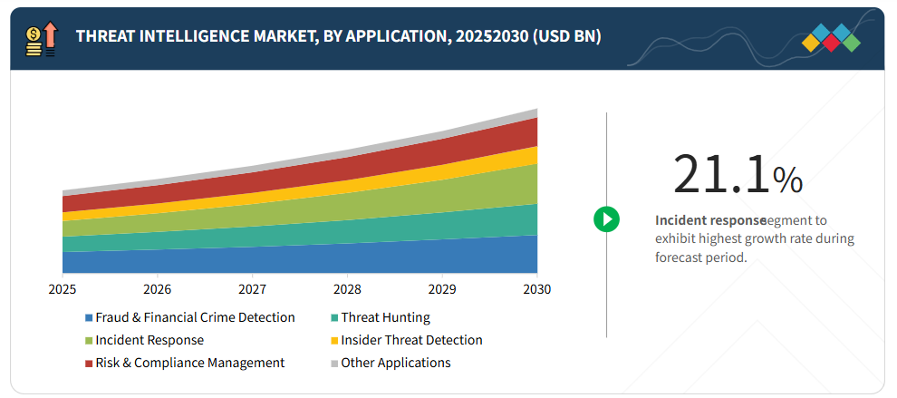Select the Insider Threat Detection legend label
Viewport: 897px width, 398px height.
411,340
